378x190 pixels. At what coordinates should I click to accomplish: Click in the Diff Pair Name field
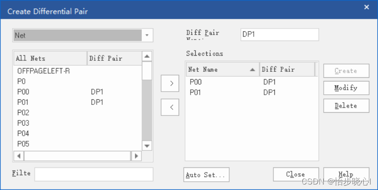(279, 35)
